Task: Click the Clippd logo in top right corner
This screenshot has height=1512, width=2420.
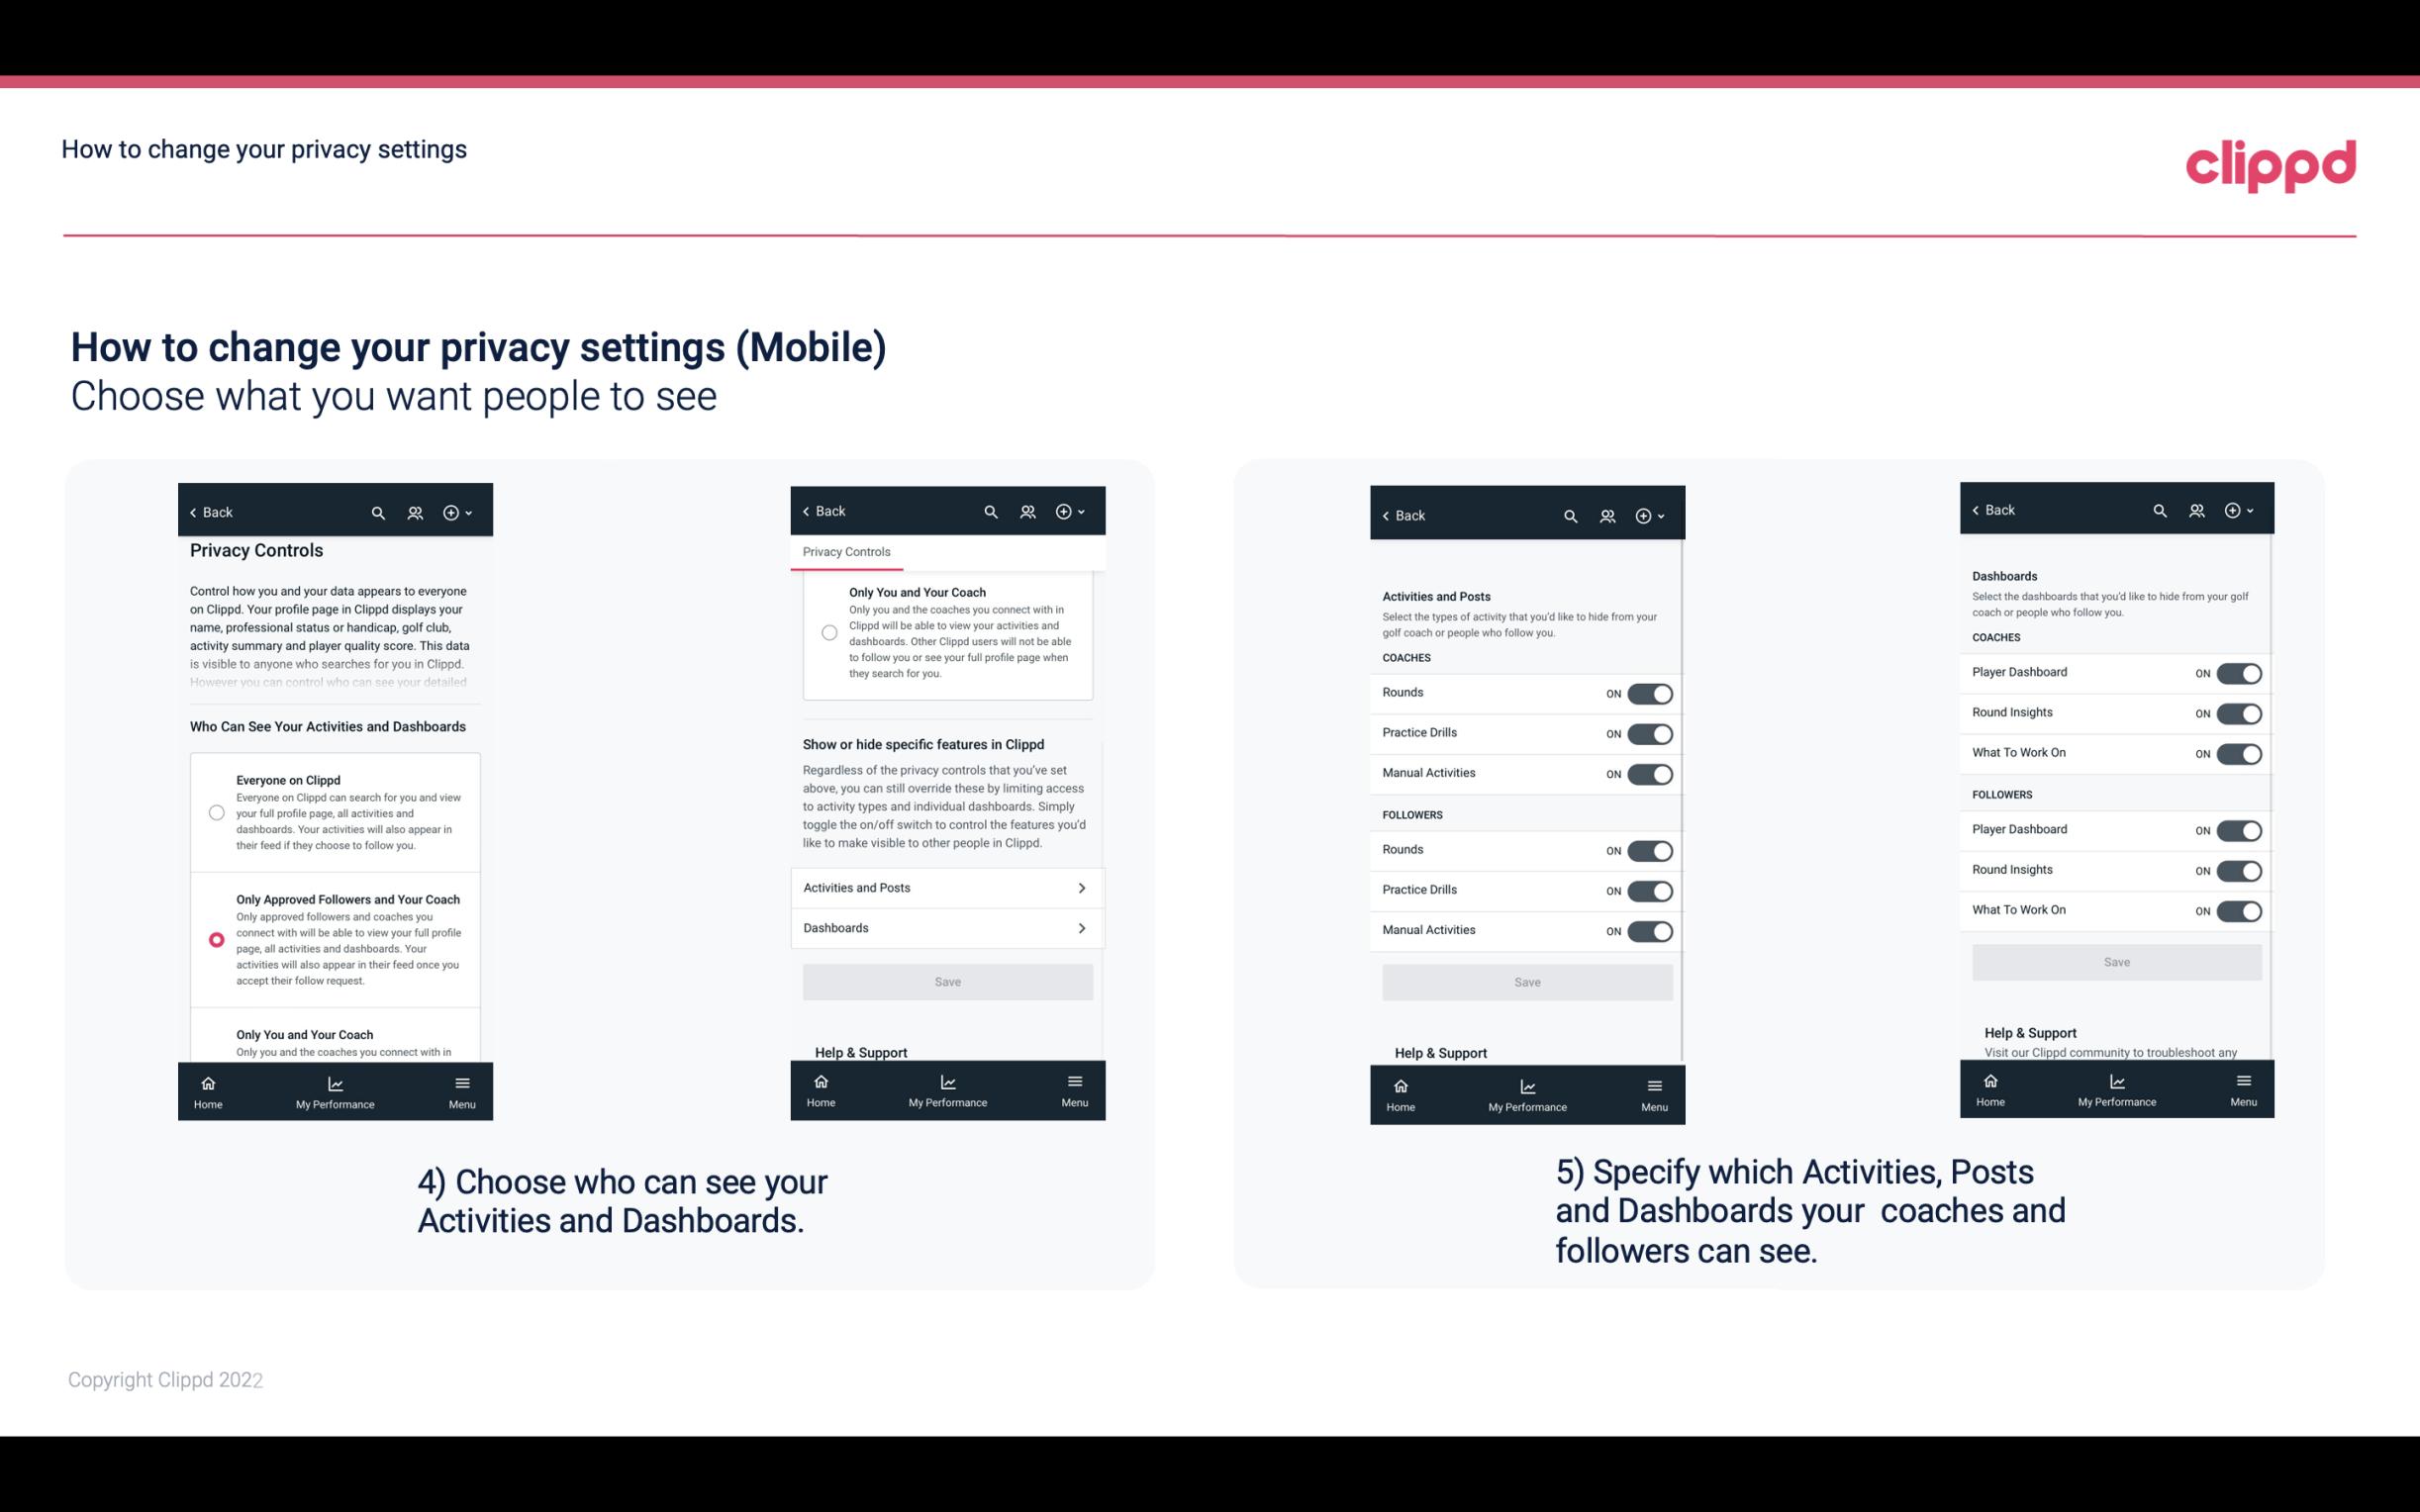Action: coord(2271,162)
